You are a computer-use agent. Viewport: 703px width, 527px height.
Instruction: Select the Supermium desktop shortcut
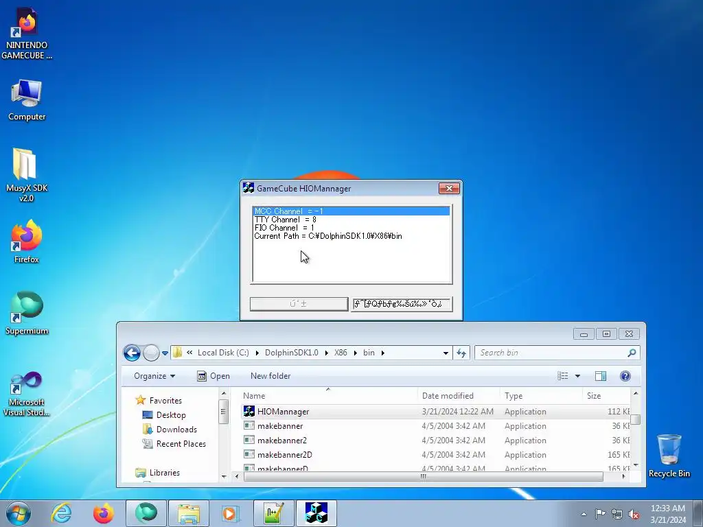(x=27, y=313)
